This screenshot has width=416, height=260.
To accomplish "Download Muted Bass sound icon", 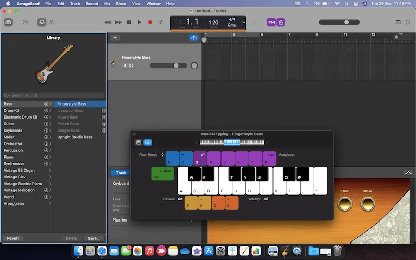I will (x=103, y=117).
